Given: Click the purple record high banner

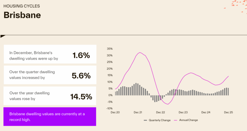Looking at the screenshot, I should (50, 116).
